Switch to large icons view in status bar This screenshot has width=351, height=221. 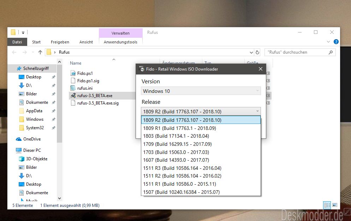click(x=335, y=205)
